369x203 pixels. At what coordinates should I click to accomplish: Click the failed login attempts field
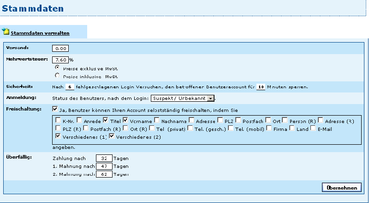pos(69,87)
